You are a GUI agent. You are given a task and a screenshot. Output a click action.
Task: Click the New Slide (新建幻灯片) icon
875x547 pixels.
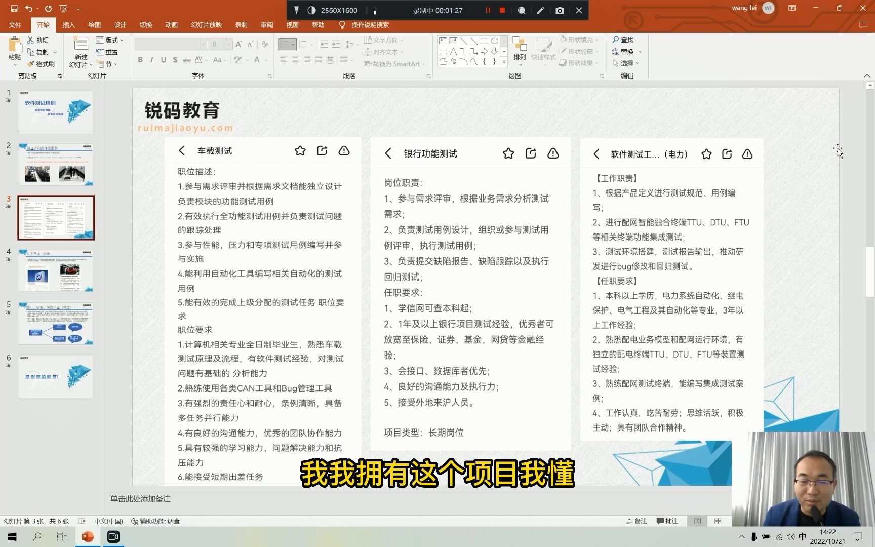(x=81, y=44)
